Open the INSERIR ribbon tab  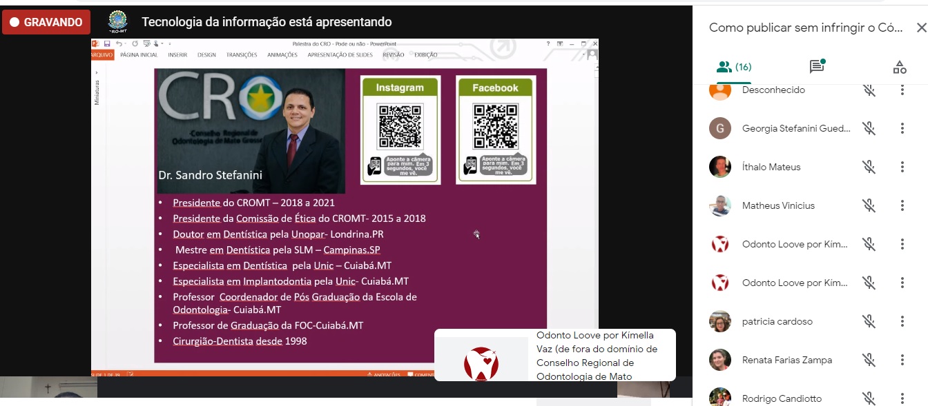pos(177,55)
